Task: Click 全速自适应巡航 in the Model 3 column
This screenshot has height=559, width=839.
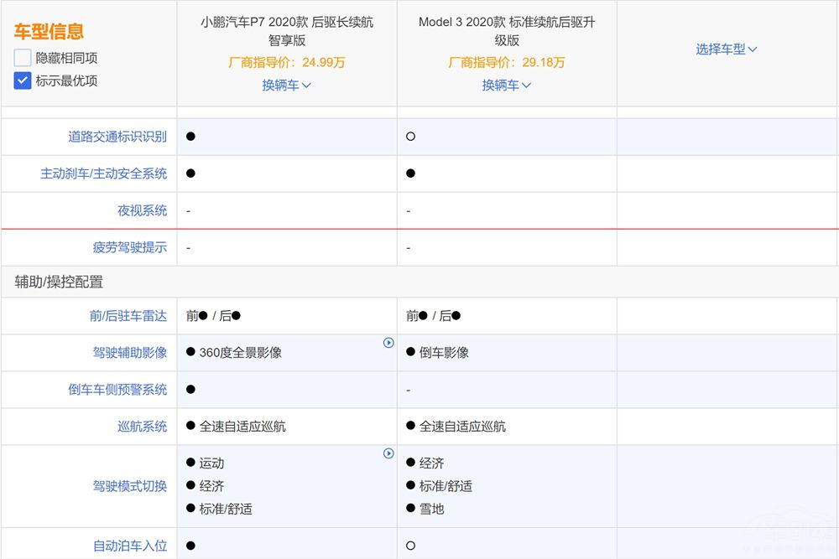Action: [462, 427]
